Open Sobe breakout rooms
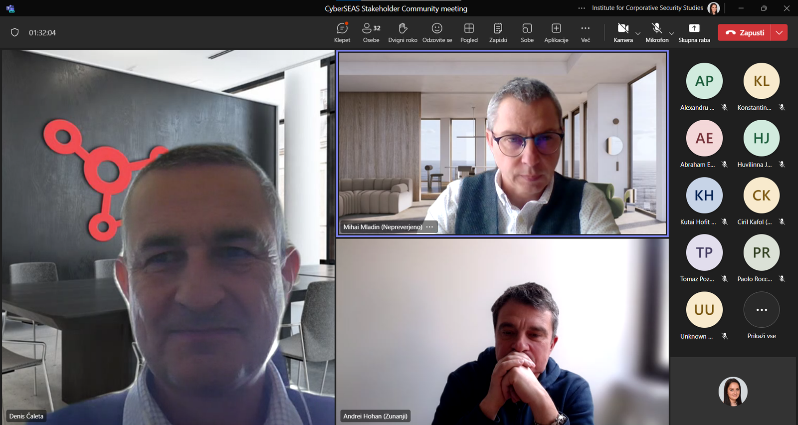This screenshot has width=798, height=425. (x=527, y=32)
